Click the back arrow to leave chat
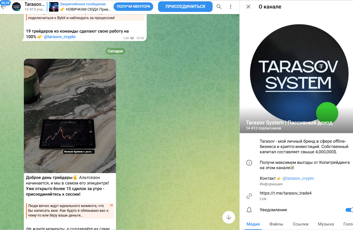Viewport: 353px width, 230px height. 4,6
